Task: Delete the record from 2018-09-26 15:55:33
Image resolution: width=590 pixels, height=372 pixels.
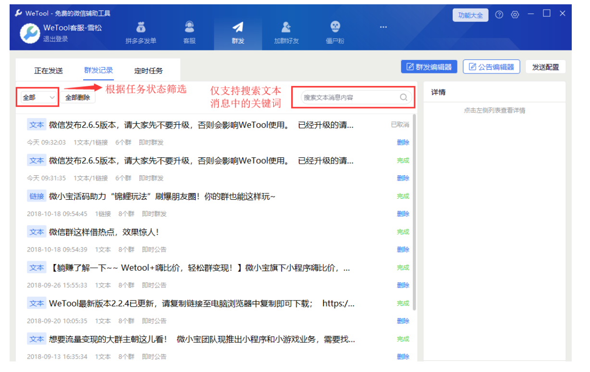Action: tap(403, 285)
